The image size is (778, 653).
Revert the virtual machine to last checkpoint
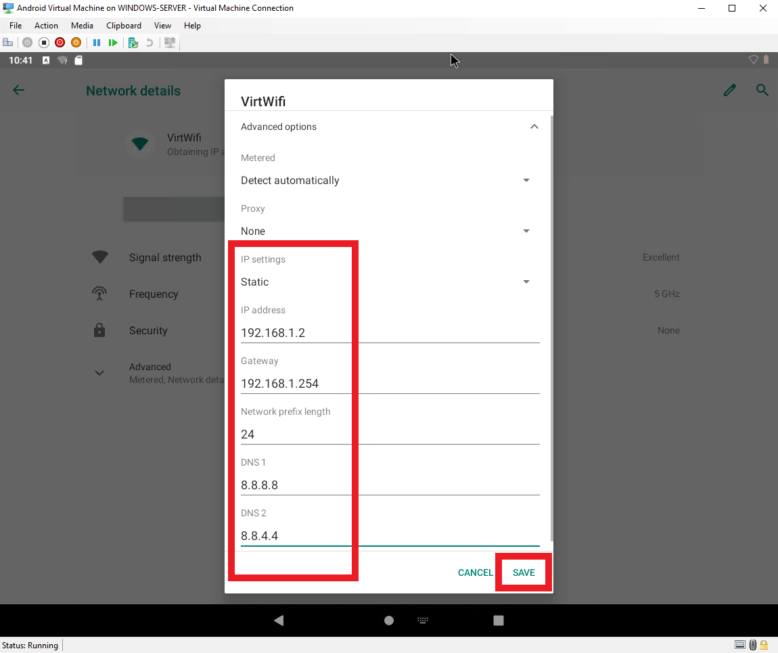(x=149, y=42)
